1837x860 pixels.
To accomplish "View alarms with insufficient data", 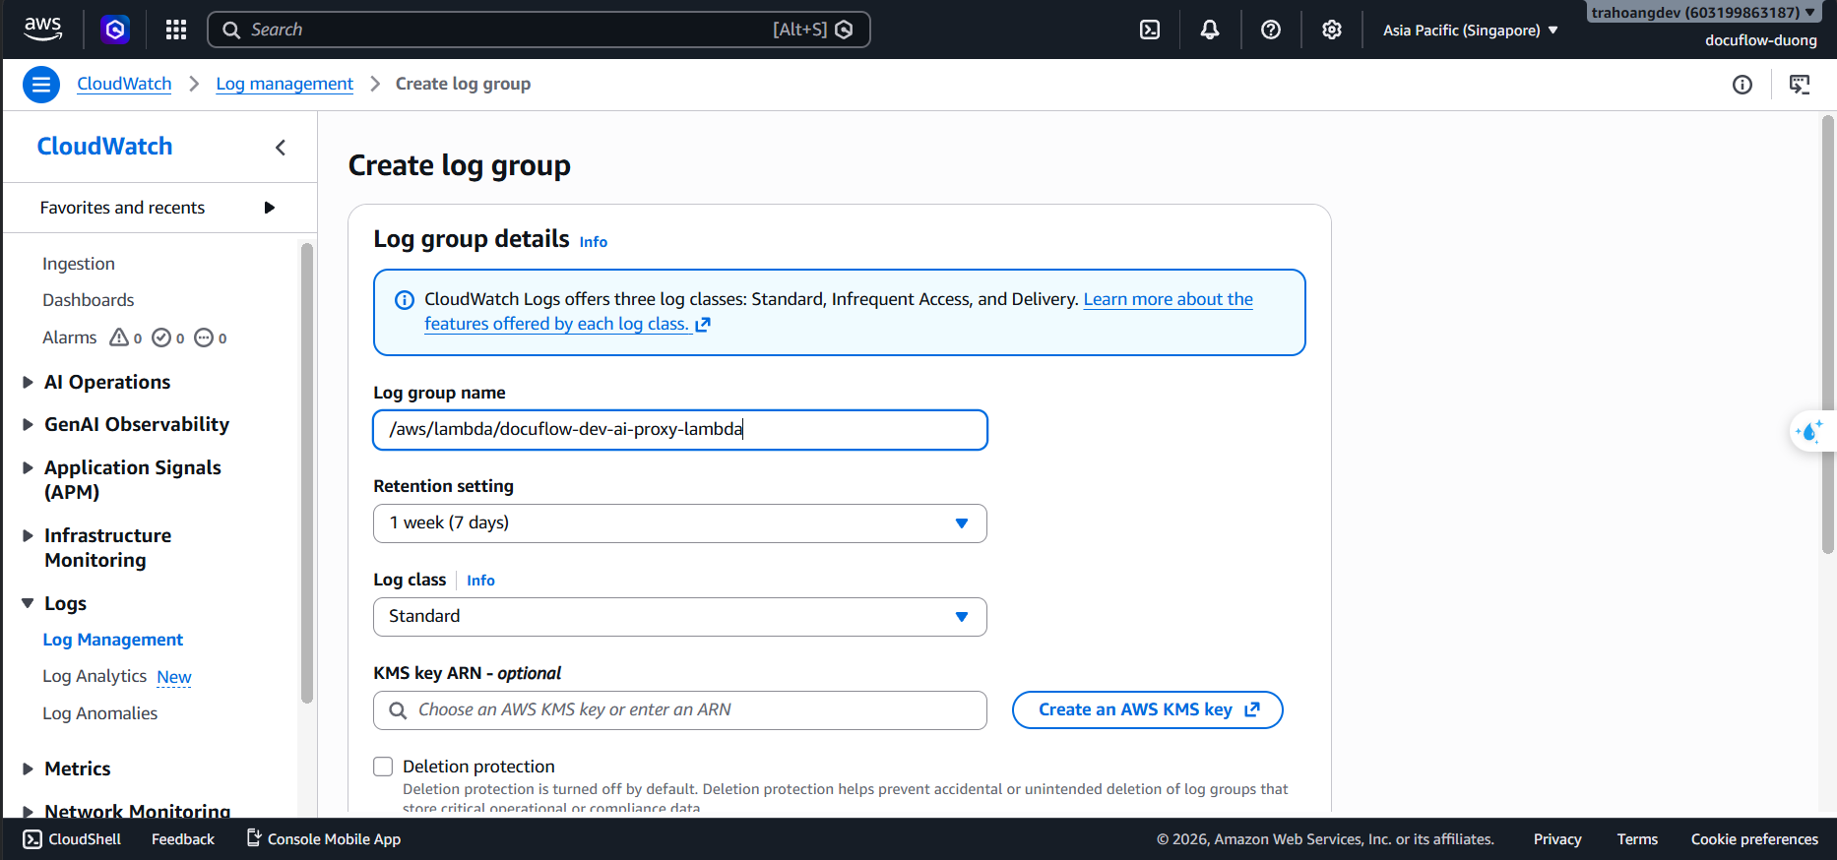I will 211,338.
